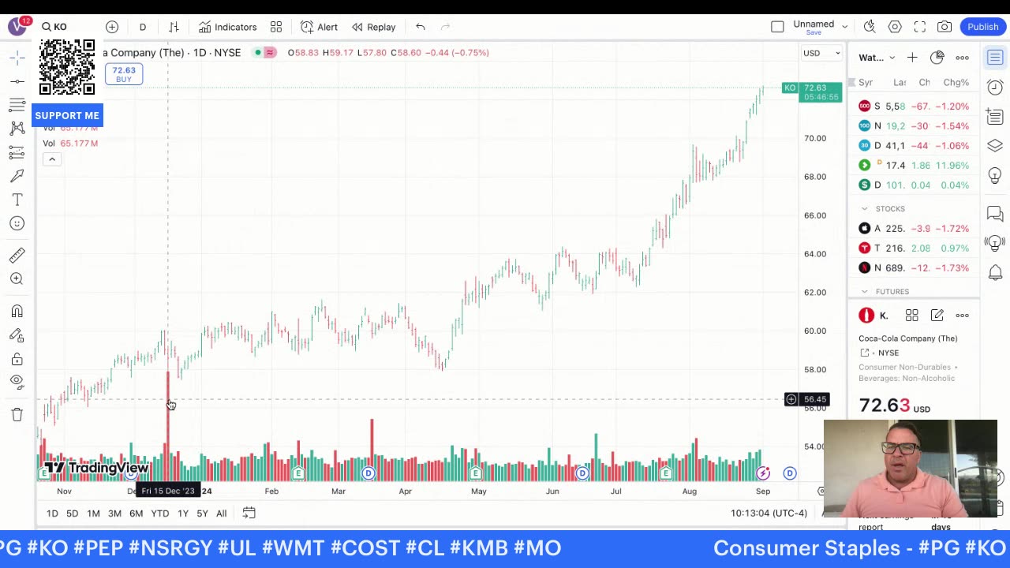Screen dimensions: 1010x568
Task: Open the Notifications bell panel
Action: pos(995,272)
